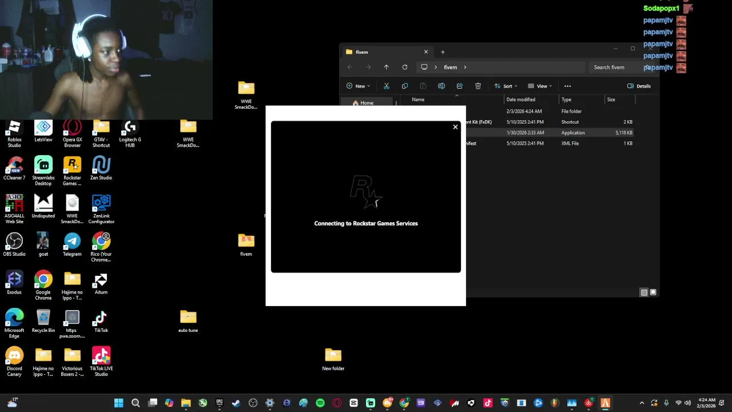732x412 pixels.
Task: Go up one level in Explorer
Action: pyautogui.click(x=387, y=67)
